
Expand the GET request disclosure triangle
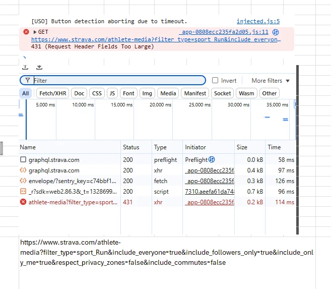[x=35, y=32]
